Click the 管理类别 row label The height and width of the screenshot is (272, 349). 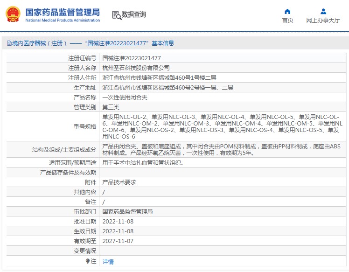85,107
